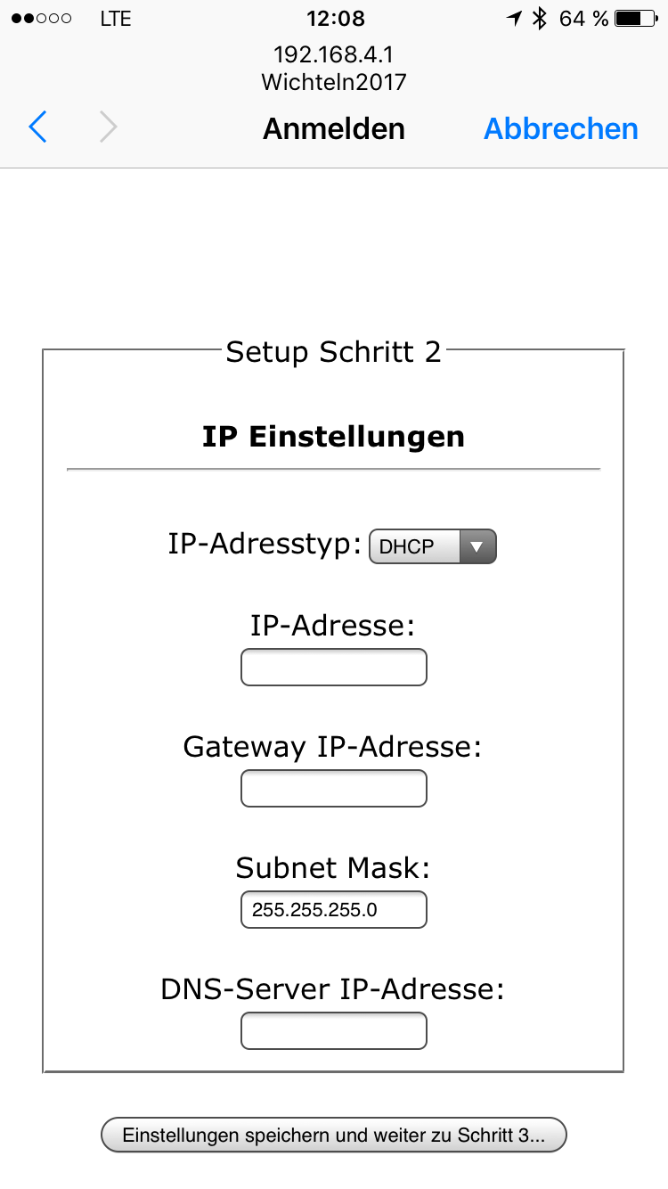Click the IP Einstellungen heading
The height and width of the screenshot is (1189, 668).
333,437
